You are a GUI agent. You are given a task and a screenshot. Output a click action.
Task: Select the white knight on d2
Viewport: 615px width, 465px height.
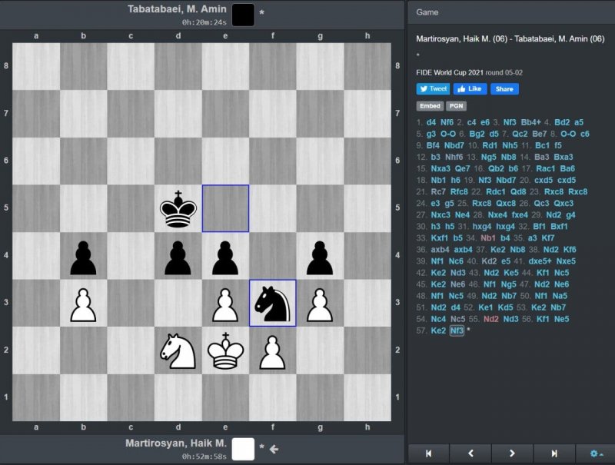(x=178, y=350)
